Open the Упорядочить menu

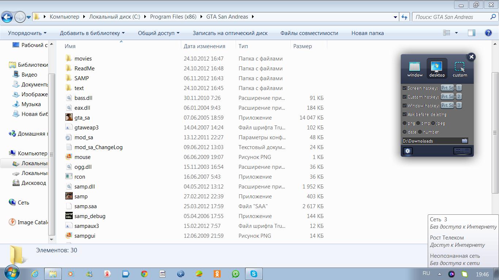pyautogui.click(x=27, y=33)
